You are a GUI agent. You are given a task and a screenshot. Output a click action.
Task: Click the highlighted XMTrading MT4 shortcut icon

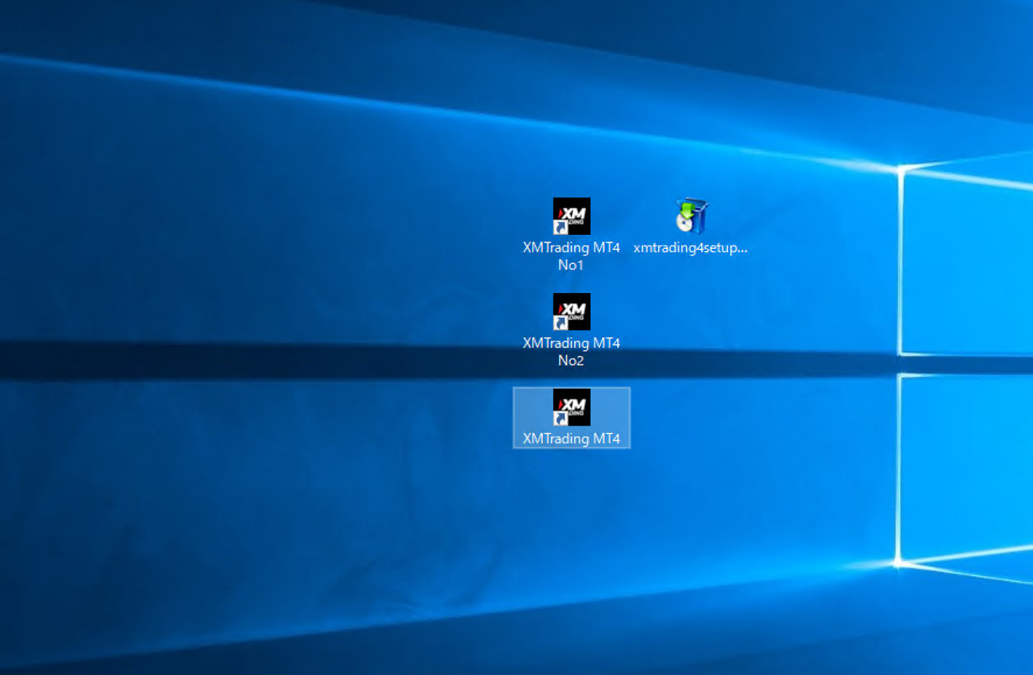pyautogui.click(x=571, y=407)
